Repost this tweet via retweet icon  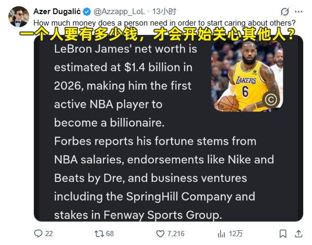[99, 234]
